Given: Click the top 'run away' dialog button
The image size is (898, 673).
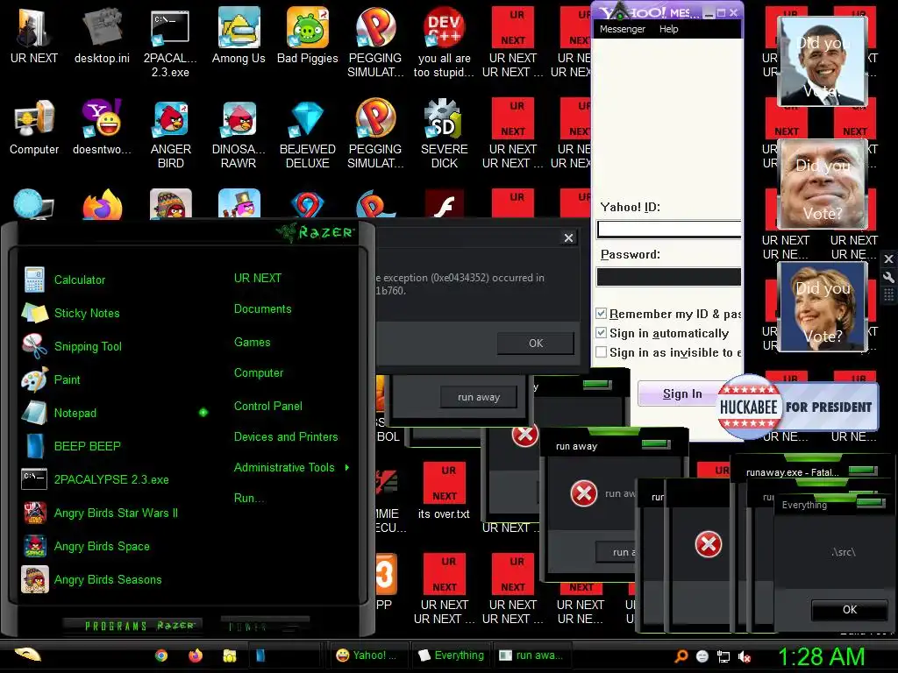Looking at the screenshot, I should click(479, 397).
